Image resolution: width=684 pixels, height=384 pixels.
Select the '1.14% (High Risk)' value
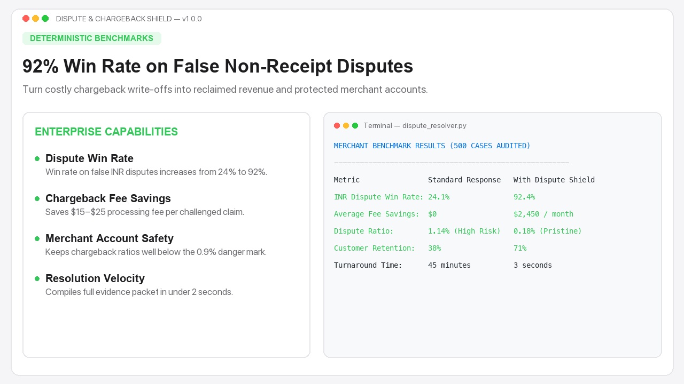coord(464,231)
